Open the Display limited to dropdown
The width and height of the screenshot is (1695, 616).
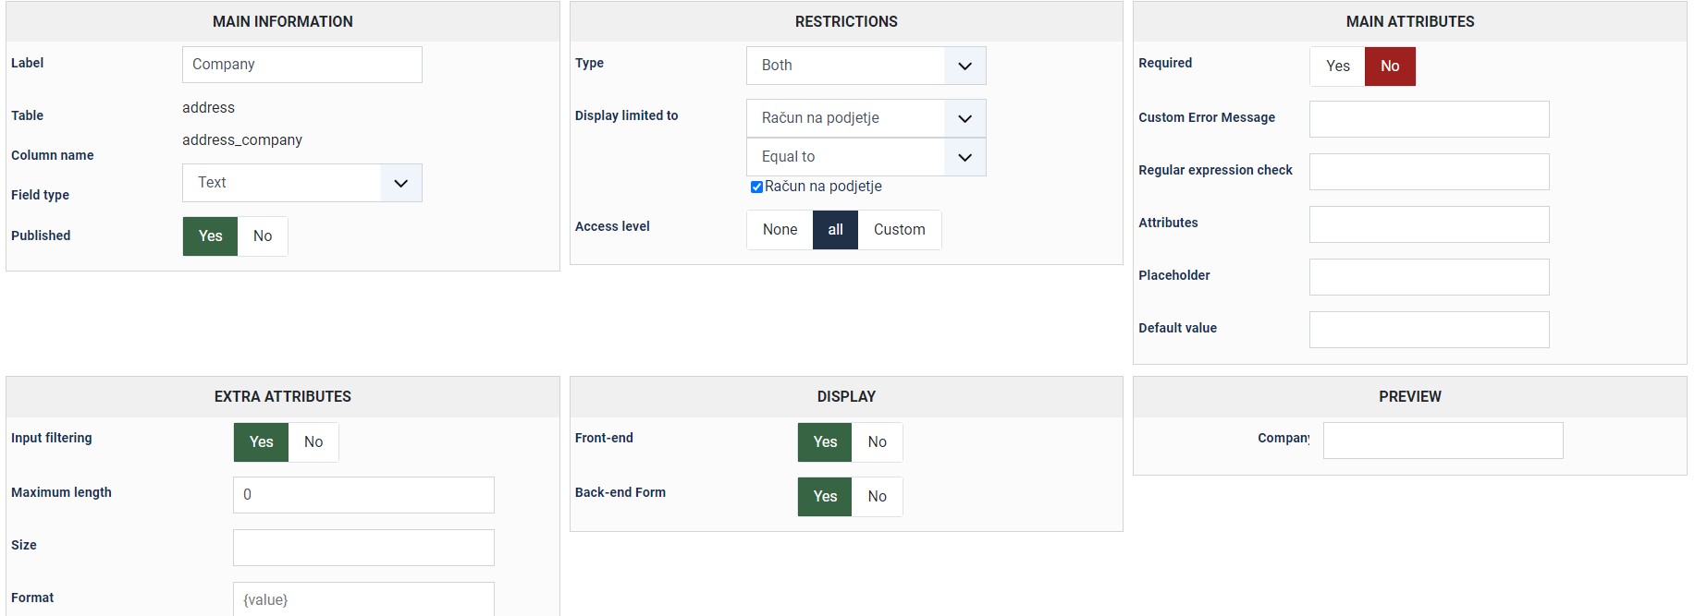point(866,118)
